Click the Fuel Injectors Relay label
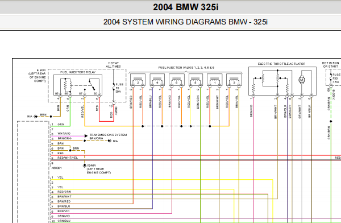This screenshot has width=341, height=223. (x=78, y=72)
